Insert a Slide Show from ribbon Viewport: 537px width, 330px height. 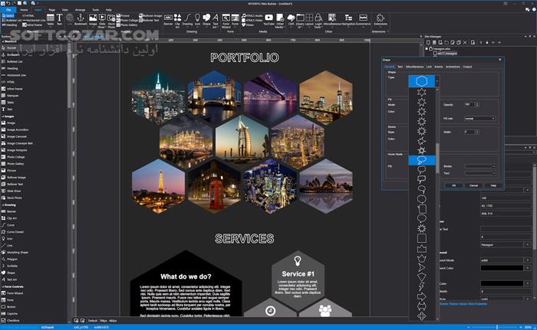(102, 21)
